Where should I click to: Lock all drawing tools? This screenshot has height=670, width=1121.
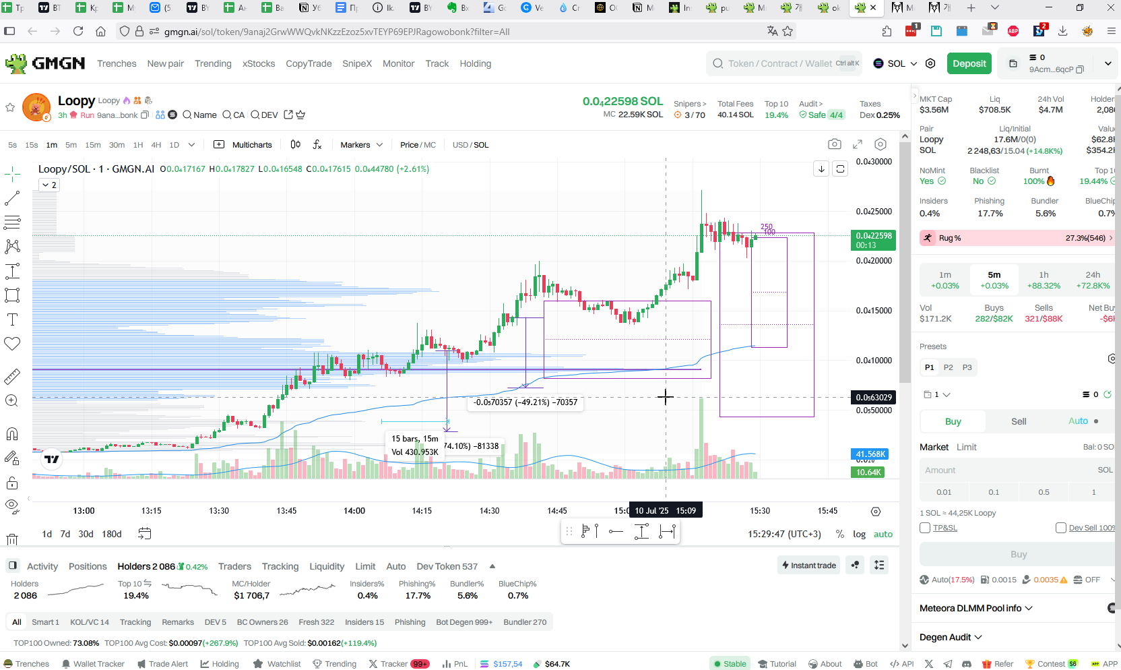pos(12,483)
